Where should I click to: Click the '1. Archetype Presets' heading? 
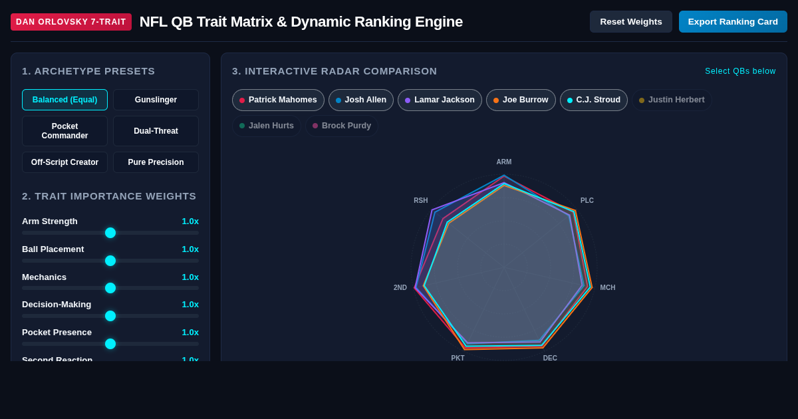pyautogui.click(x=88, y=71)
